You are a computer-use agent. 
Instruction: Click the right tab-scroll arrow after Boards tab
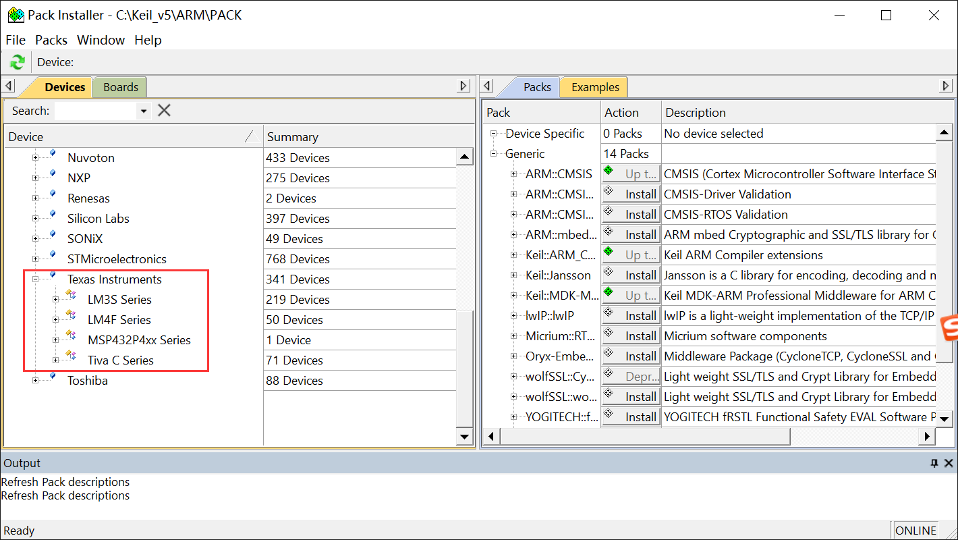coord(463,86)
